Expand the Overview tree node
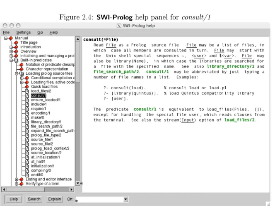 [11, 51]
